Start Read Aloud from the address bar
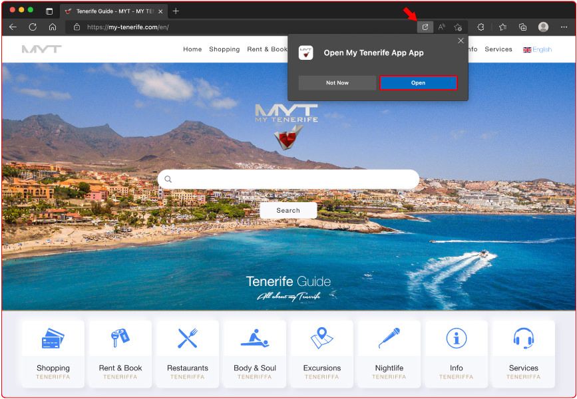This screenshot has width=577, height=399. (441, 27)
